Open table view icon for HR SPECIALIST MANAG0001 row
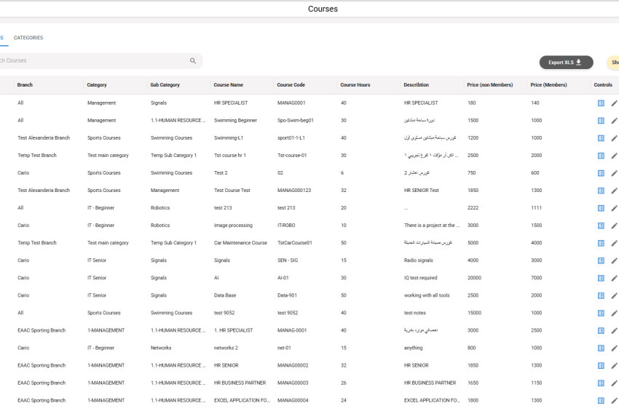 [601, 103]
